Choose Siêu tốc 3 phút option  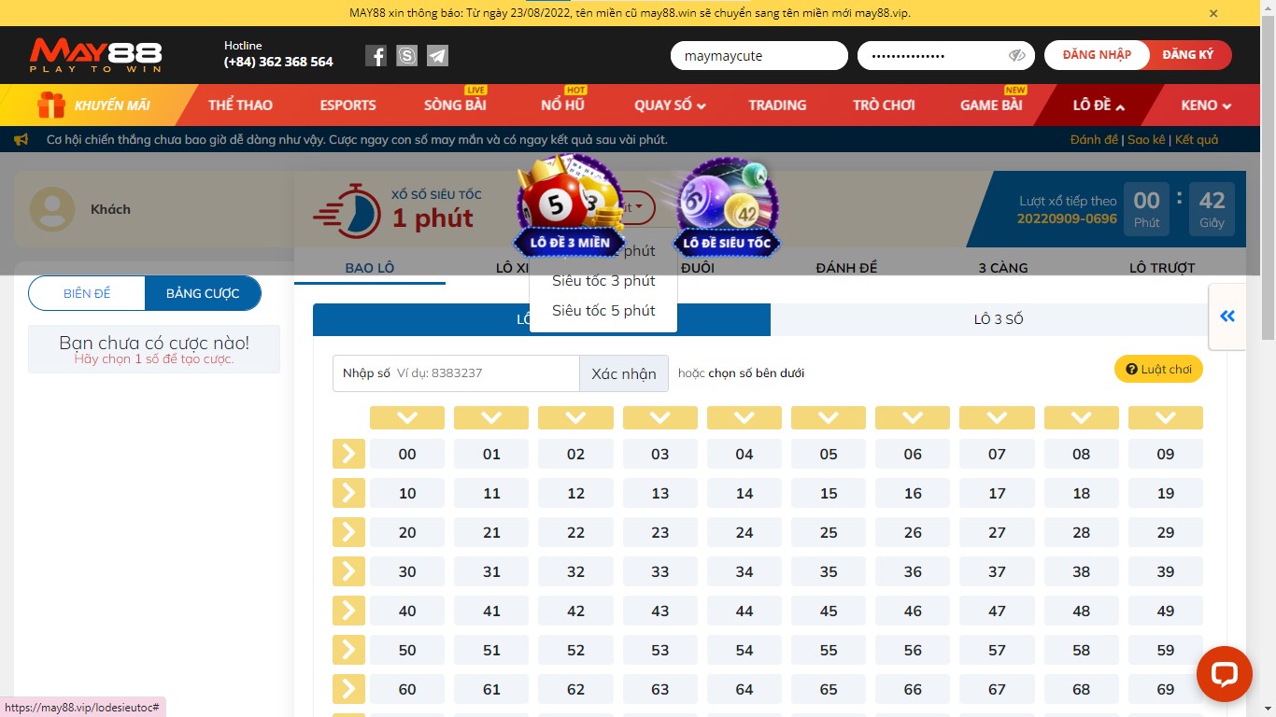pyautogui.click(x=603, y=281)
